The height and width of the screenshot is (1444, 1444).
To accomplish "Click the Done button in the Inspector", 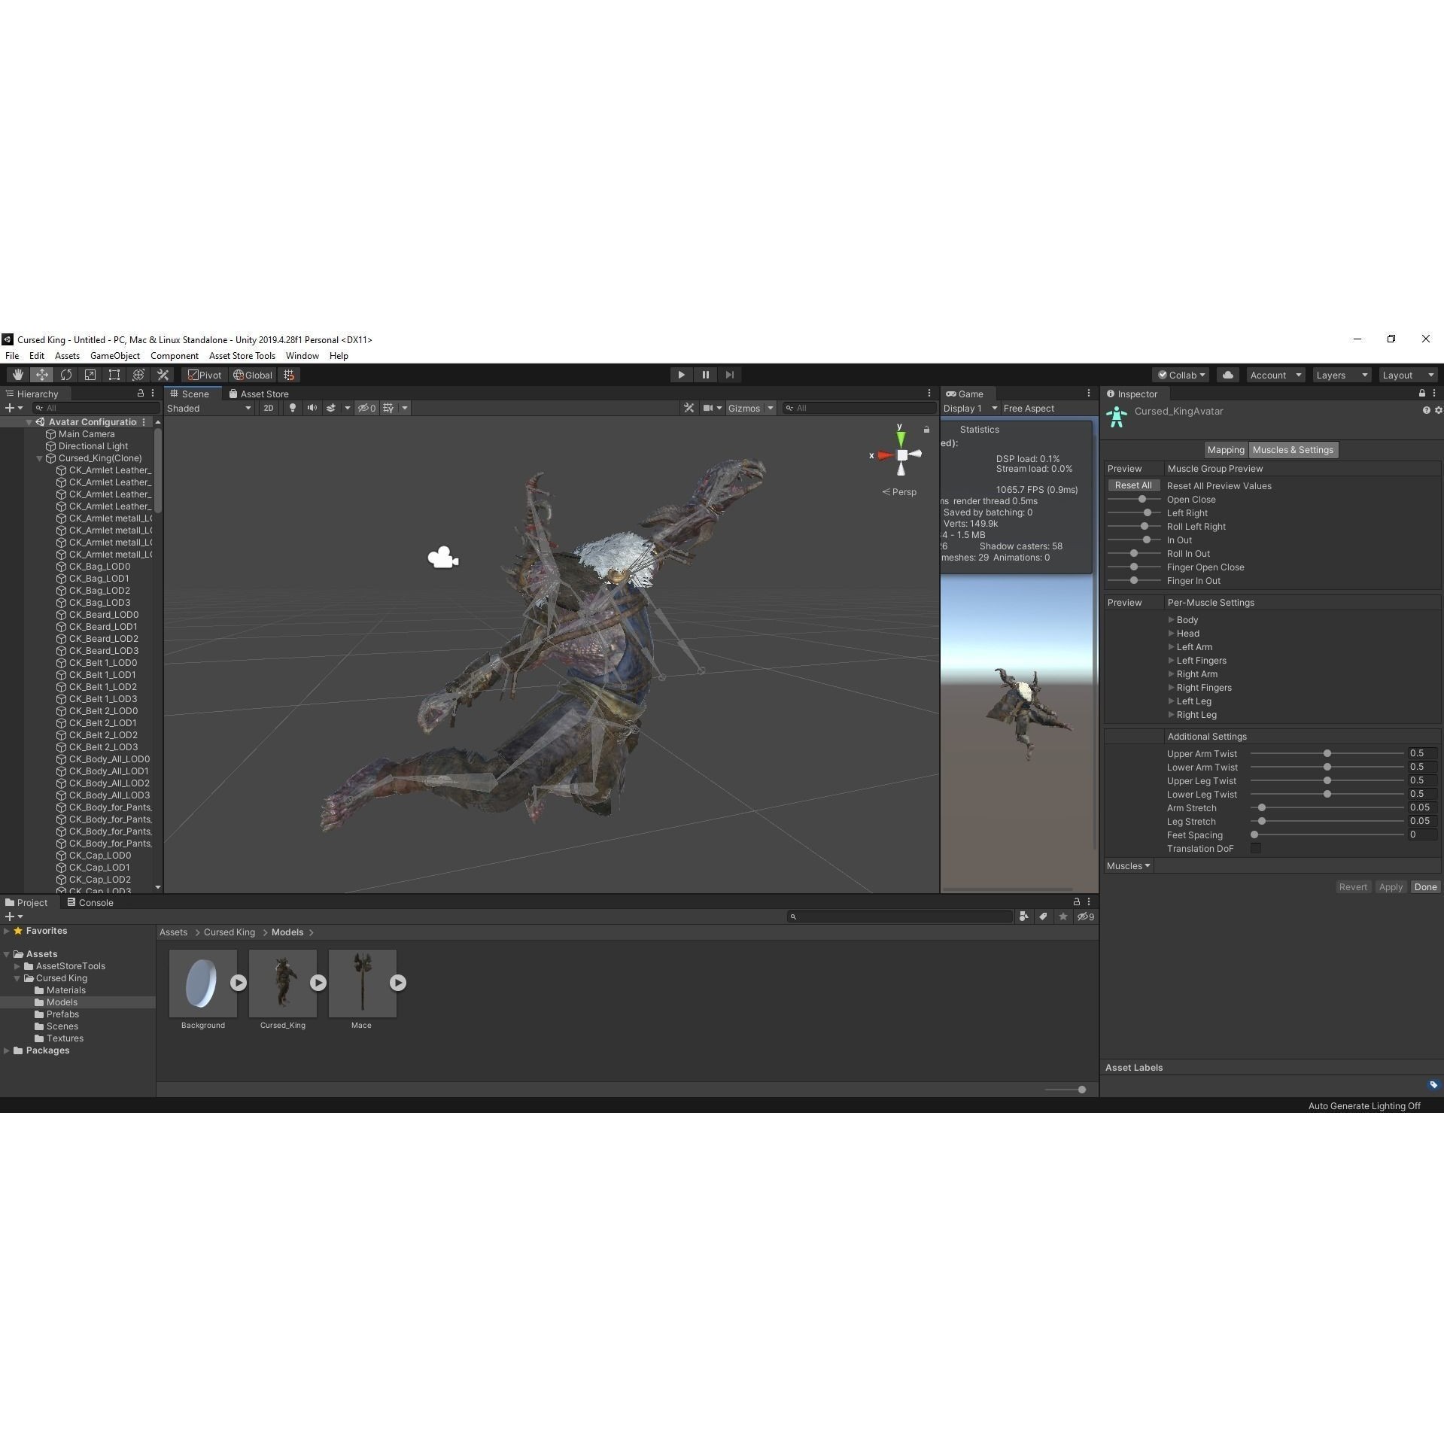I will [x=1426, y=886].
